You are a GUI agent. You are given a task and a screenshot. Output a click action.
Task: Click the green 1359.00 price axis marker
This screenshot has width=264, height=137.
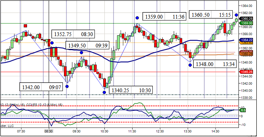click(246, 23)
